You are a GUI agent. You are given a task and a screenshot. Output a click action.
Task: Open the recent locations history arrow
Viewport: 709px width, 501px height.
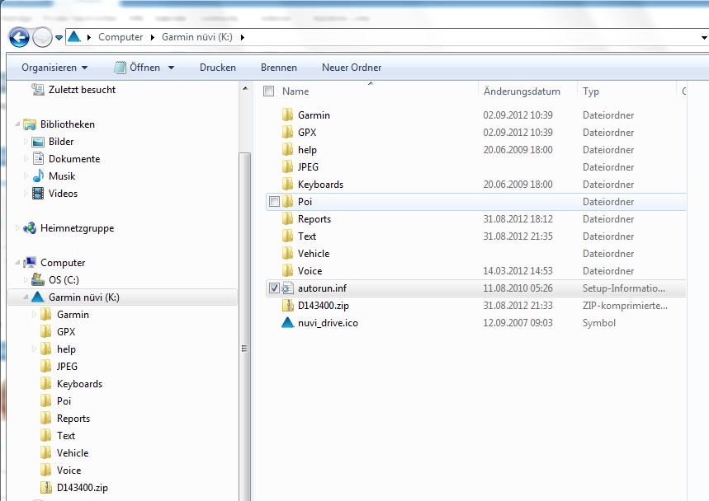pos(59,38)
